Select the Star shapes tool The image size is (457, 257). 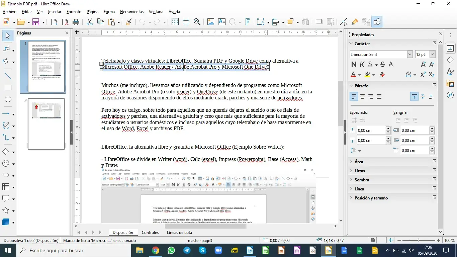click(x=6, y=210)
